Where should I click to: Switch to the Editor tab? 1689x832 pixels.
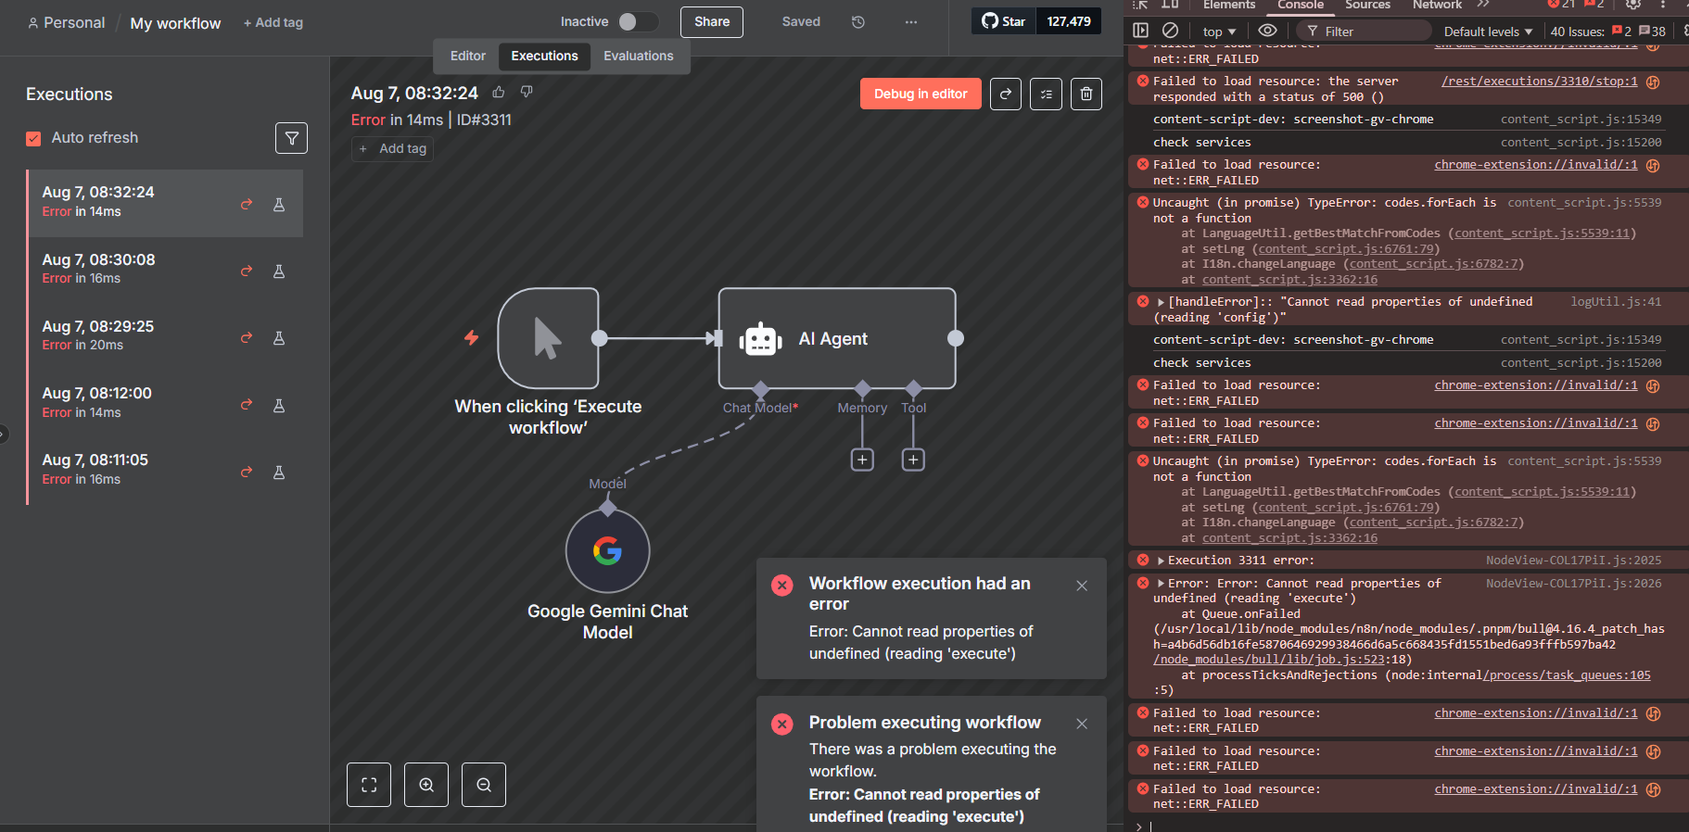[x=467, y=57]
